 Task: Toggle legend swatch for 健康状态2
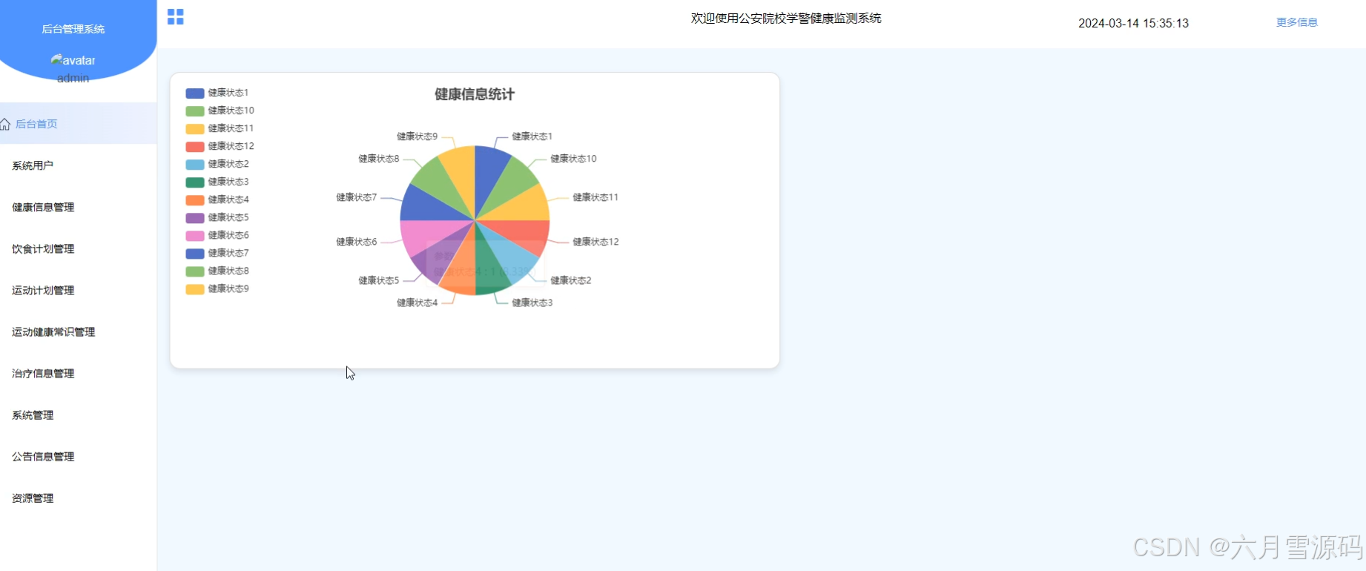coord(195,165)
